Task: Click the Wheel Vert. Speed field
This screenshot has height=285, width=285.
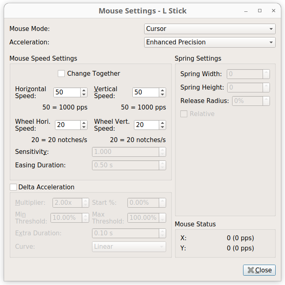Action: click(147, 125)
